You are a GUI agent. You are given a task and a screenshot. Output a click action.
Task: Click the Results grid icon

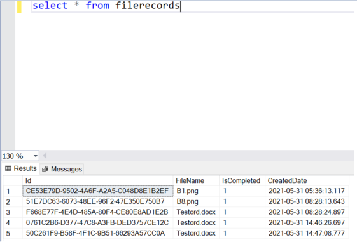pyautogui.click(x=8, y=168)
